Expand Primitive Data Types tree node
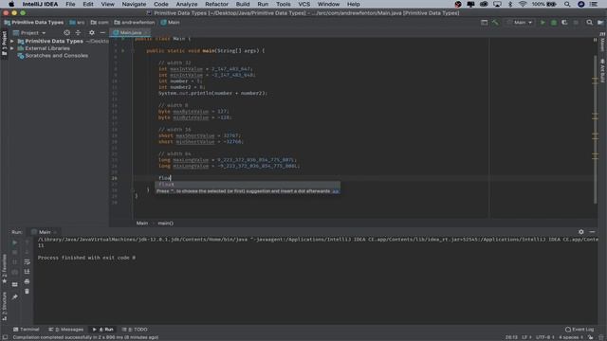Image resolution: width=607 pixels, height=341 pixels. pyautogui.click(x=12, y=41)
